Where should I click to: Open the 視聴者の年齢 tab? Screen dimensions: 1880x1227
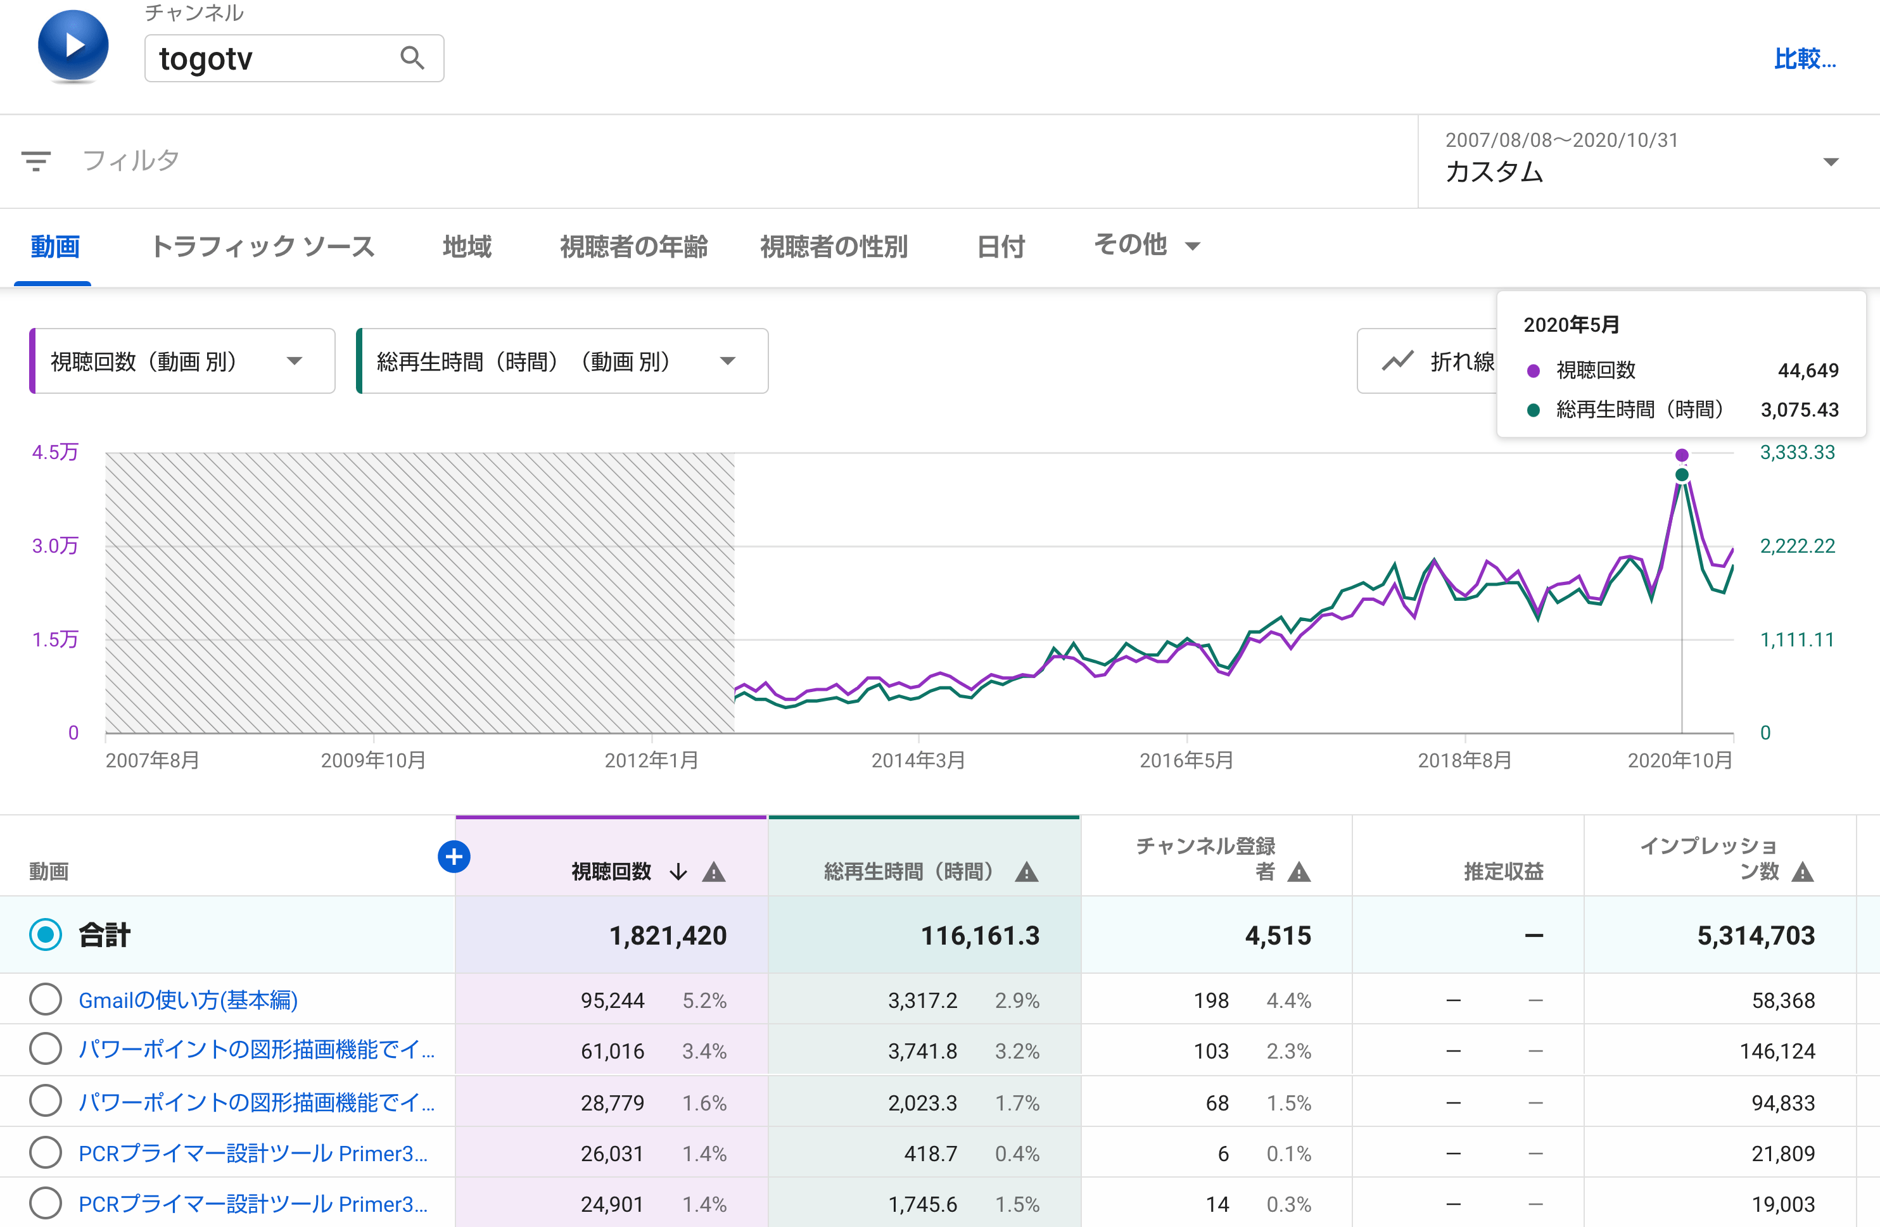[633, 246]
